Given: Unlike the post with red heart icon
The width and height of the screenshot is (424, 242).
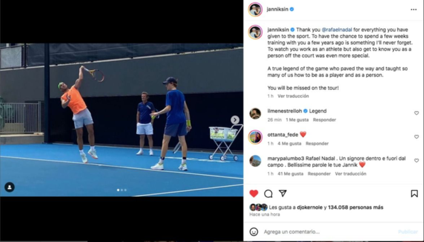Looking at the screenshot, I should coord(254,194).
